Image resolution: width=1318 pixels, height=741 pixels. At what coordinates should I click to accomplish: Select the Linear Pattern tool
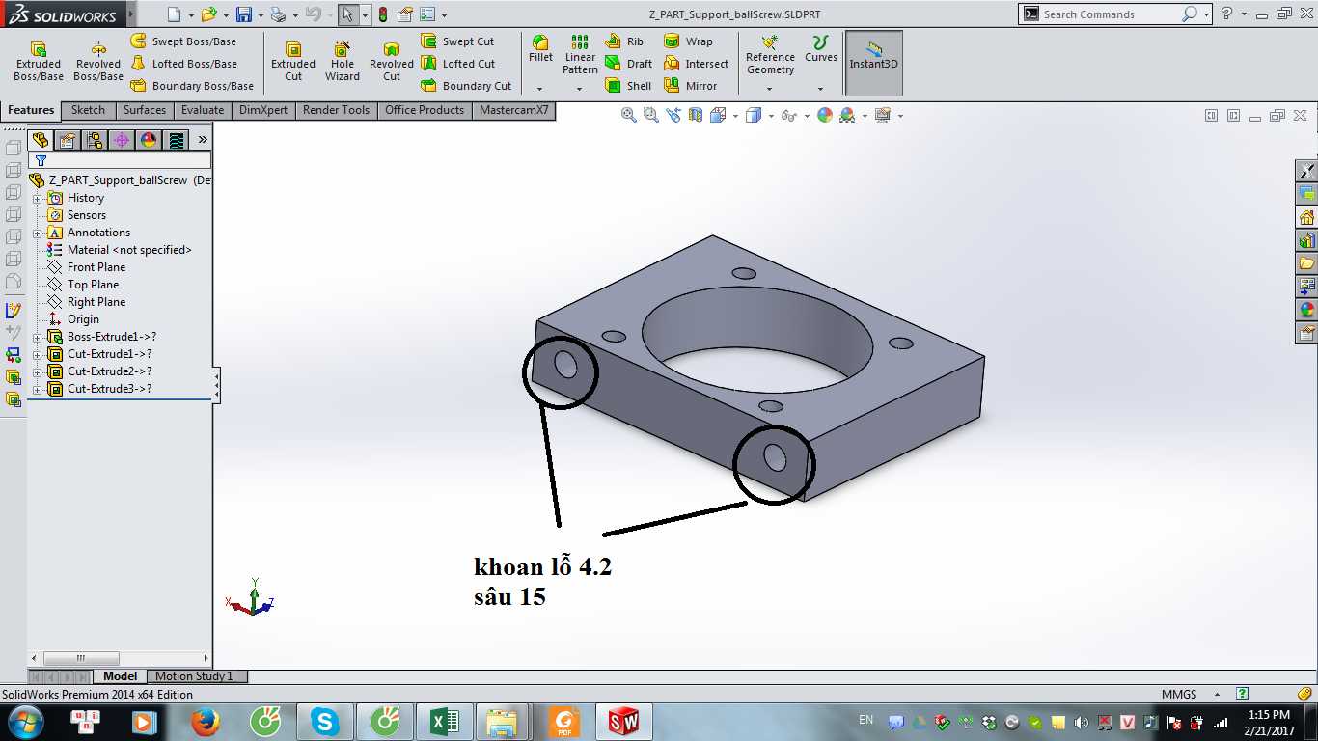[x=580, y=55]
